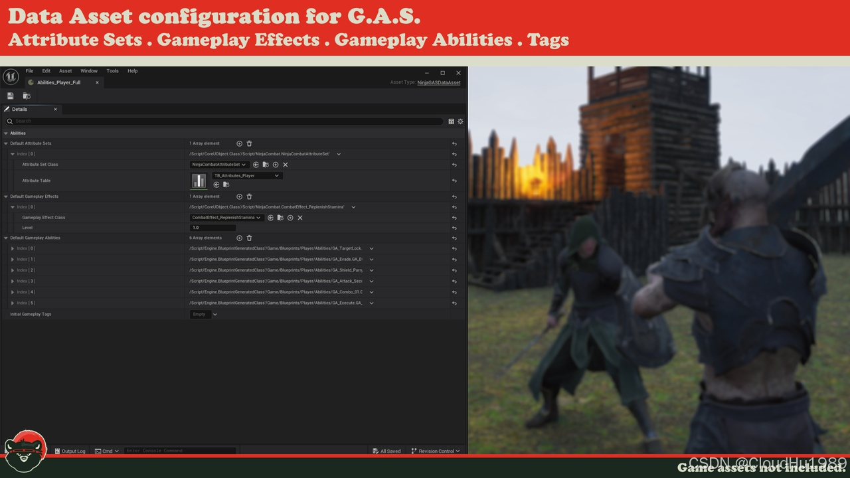Reset Attribute Table row to default

point(454,181)
